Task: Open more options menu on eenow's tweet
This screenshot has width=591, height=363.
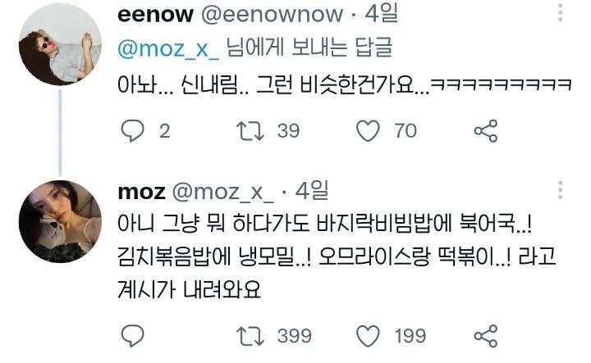Action: coord(561,12)
